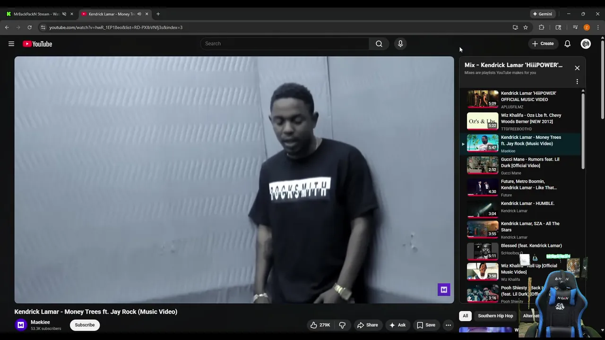Click Maekiee channel avatar
The image size is (605, 340).
click(x=21, y=325)
